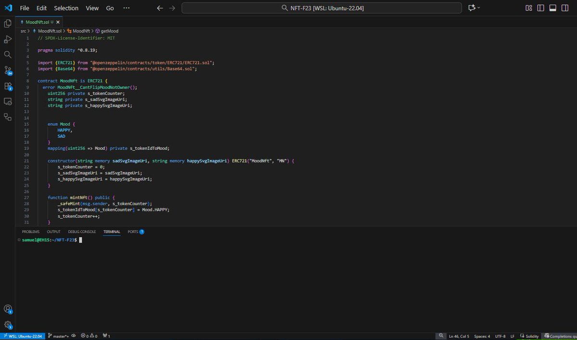
Task: Click the VS Code logo icon
Action: pos(8,8)
